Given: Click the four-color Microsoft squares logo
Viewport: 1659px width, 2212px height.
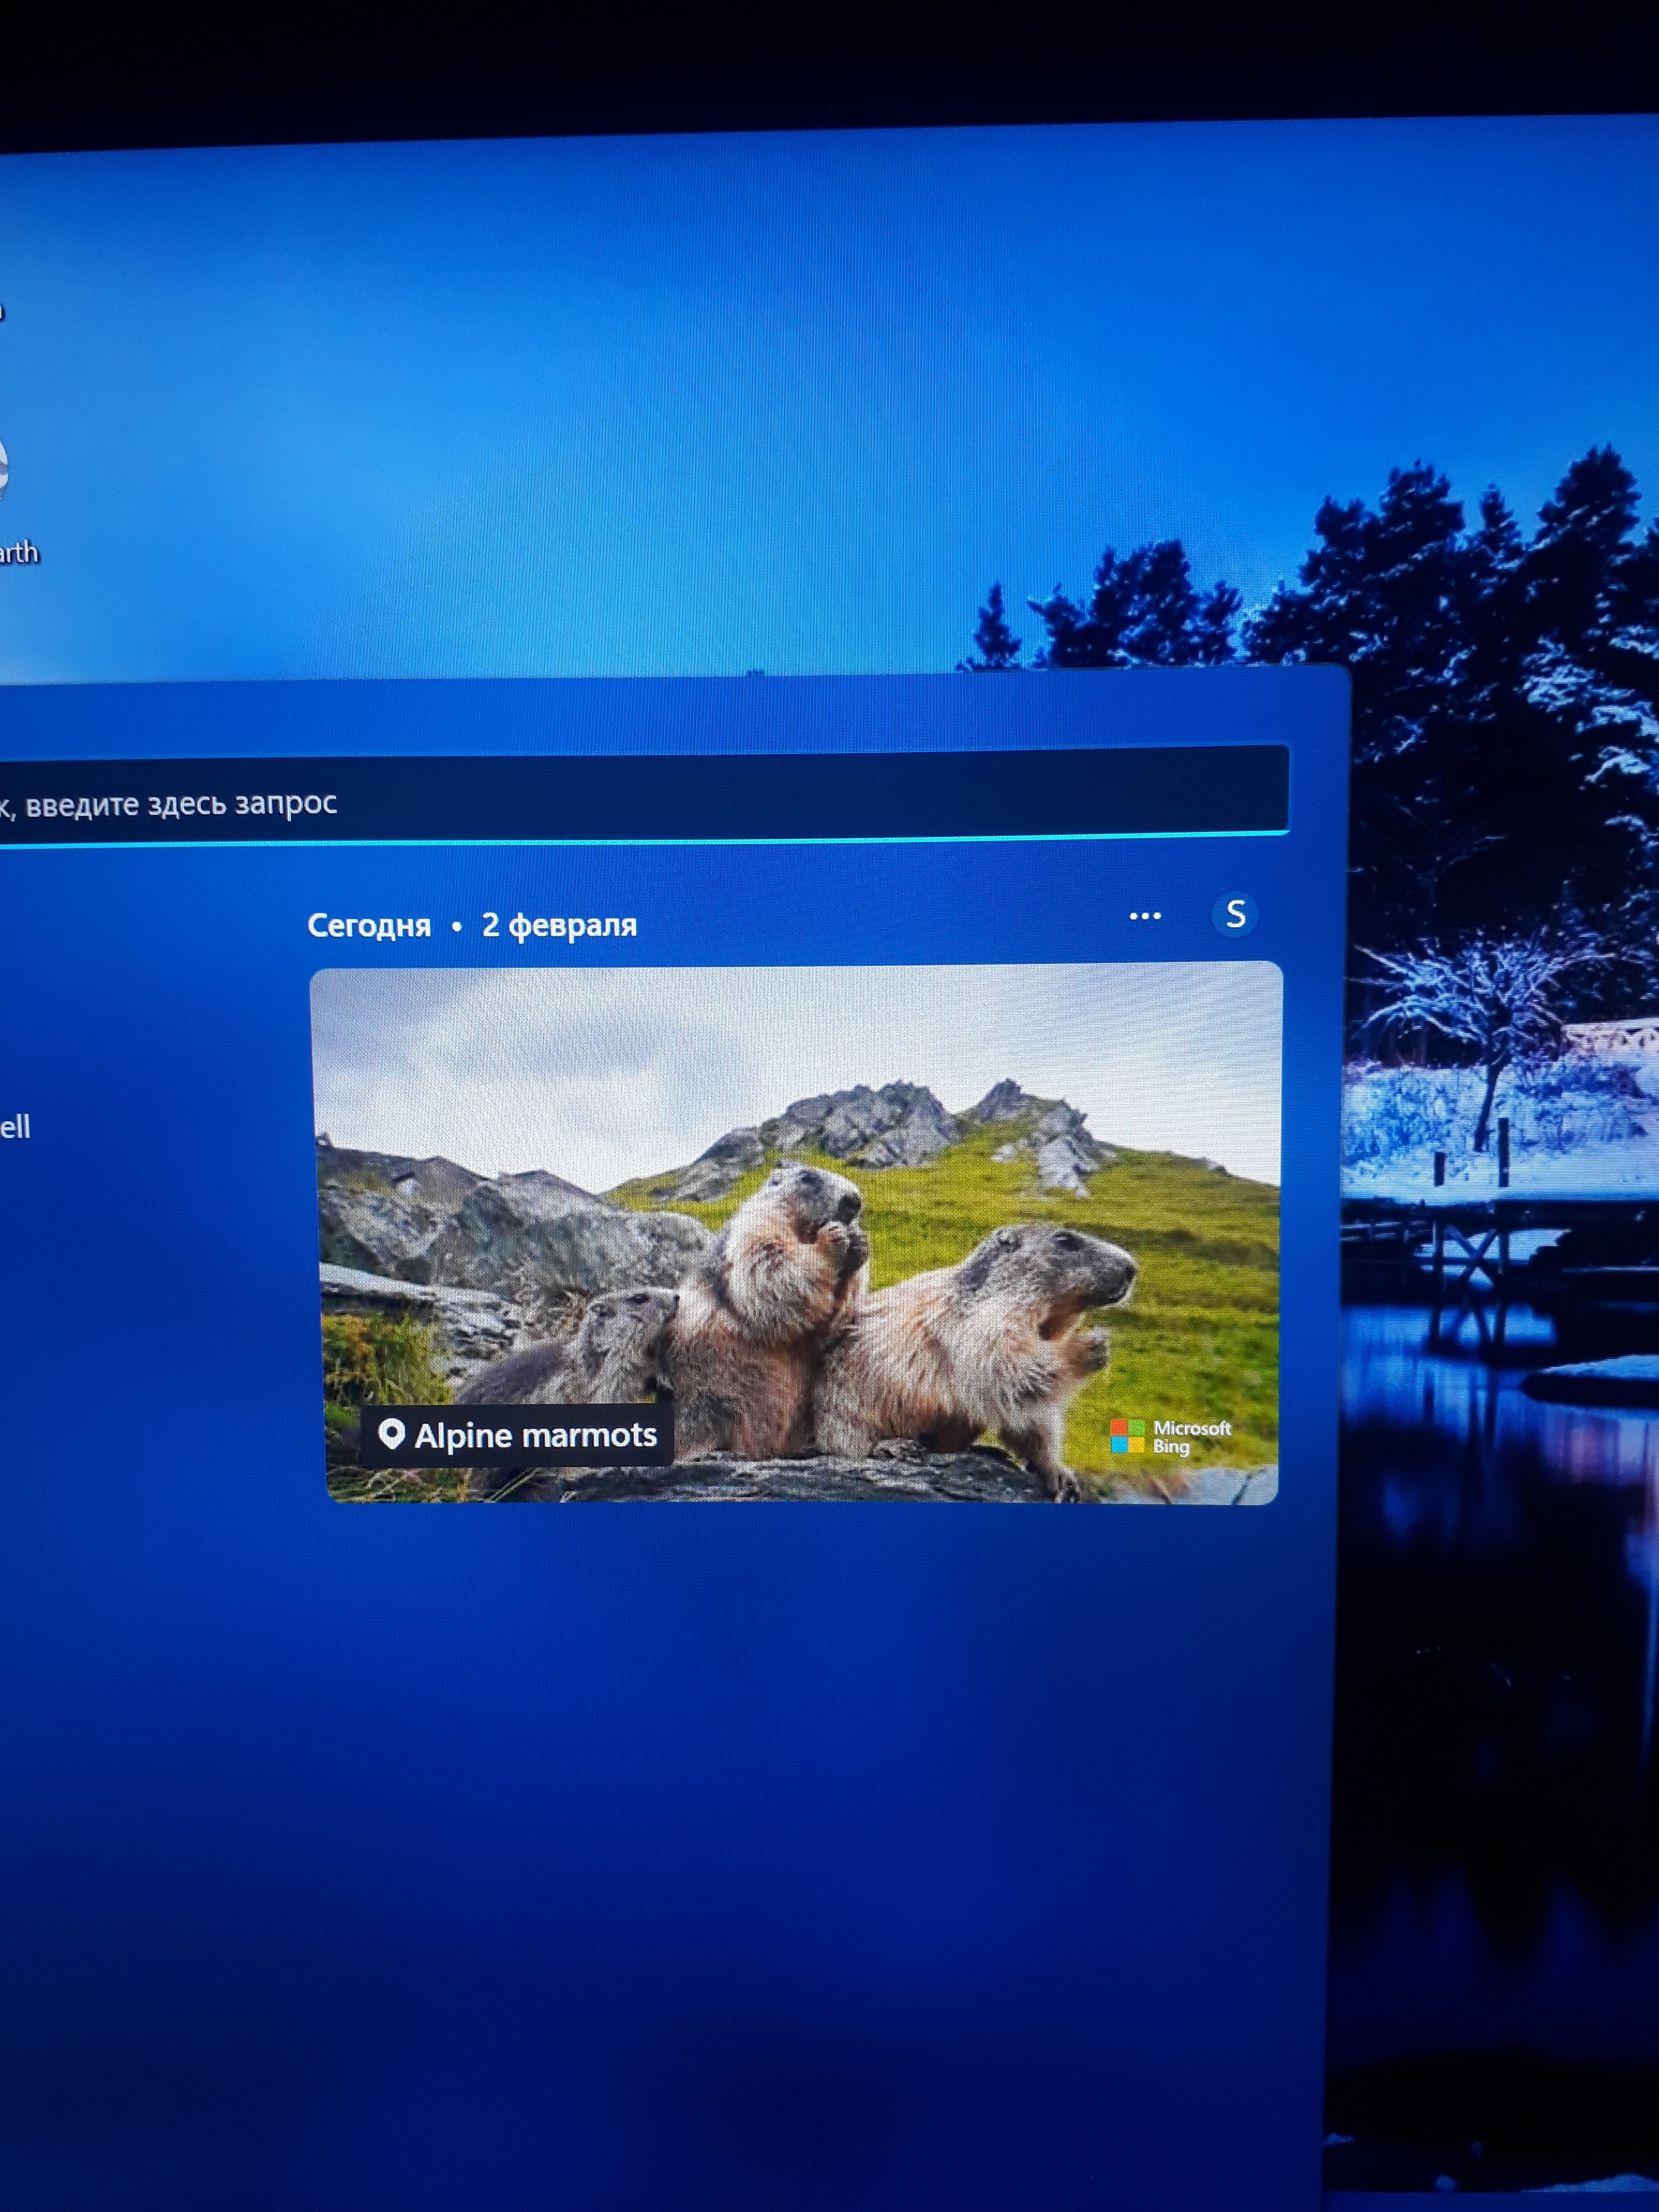Looking at the screenshot, I should pos(1127,1436).
